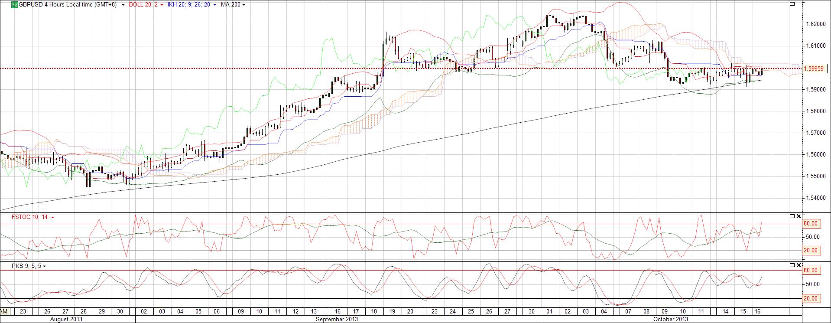The width and height of the screenshot is (831, 323).
Task: Open the FSTOC 10; 14 indicator dropdown
Action: (x=52, y=218)
